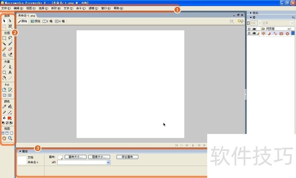
Task: Open the Layers panel options menu
Action: 293,17
